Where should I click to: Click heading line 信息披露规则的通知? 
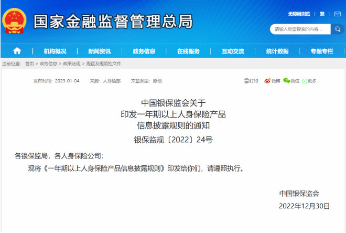point(173,125)
